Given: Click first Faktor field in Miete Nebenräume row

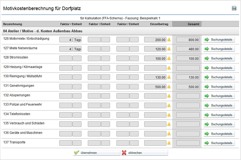Looking at the screenshot, I should click(x=66, y=49).
